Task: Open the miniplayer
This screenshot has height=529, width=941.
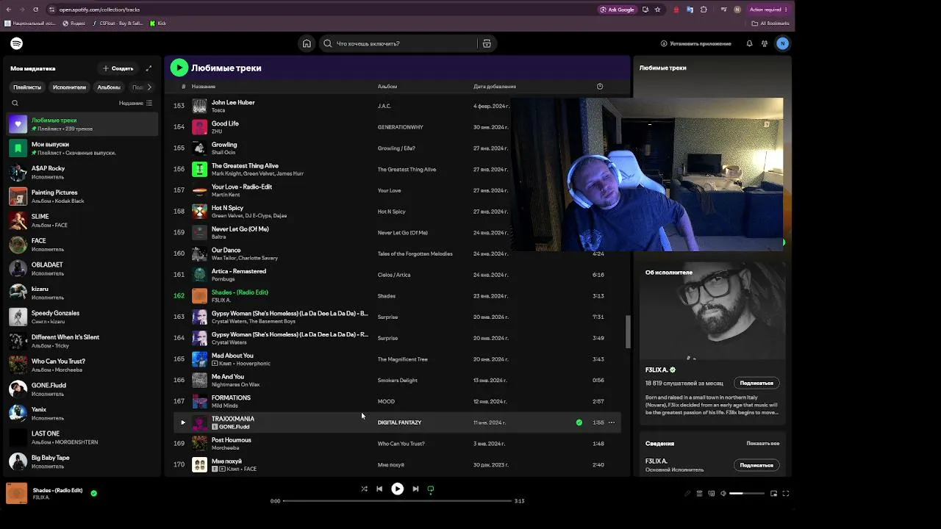Action: click(x=773, y=494)
